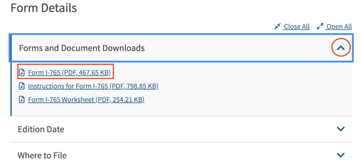Collapse Forms and Document Downloads using the up chevron
The width and height of the screenshot is (361, 162).
(341, 48)
